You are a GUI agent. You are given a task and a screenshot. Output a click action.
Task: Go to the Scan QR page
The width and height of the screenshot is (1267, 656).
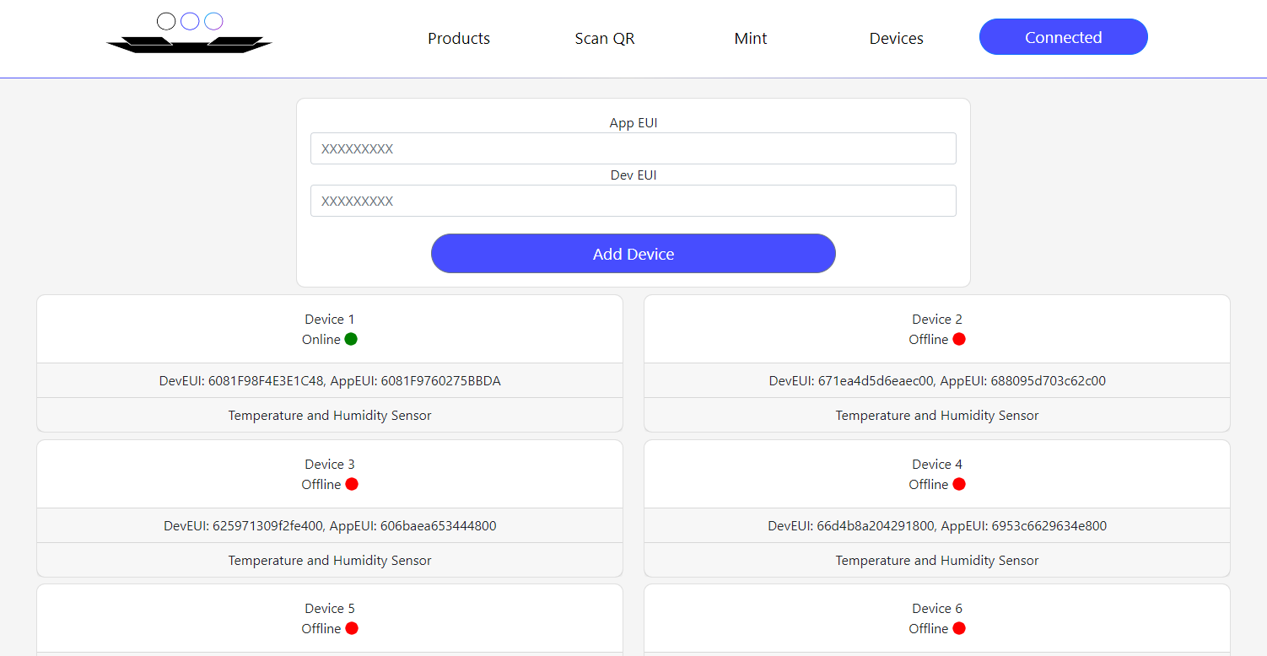coord(605,38)
